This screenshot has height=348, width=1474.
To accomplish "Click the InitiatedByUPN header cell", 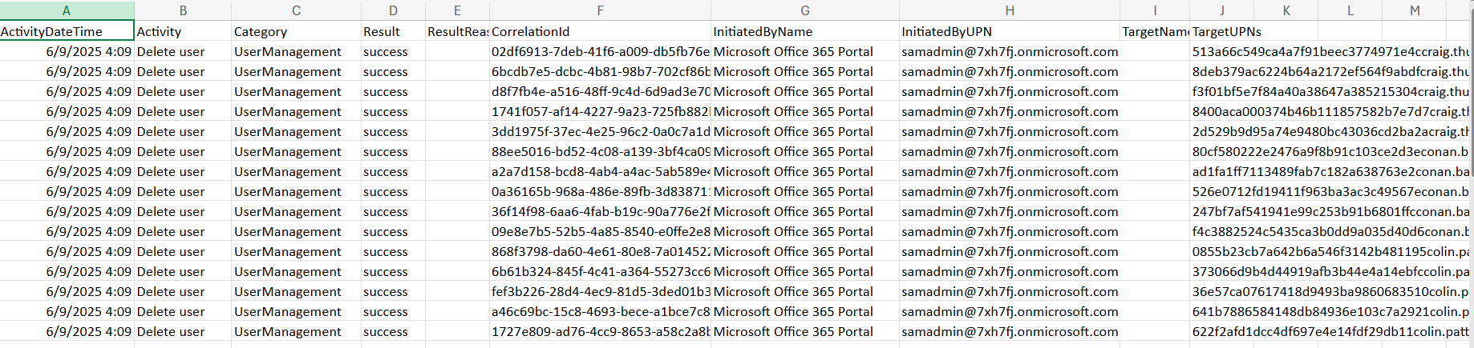I will (x=1010, y=32).
